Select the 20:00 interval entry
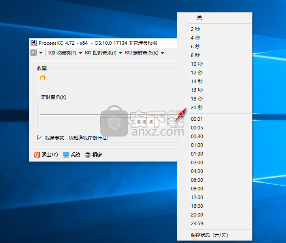Screen dimensions: 286x243 [x=214, y=215]
